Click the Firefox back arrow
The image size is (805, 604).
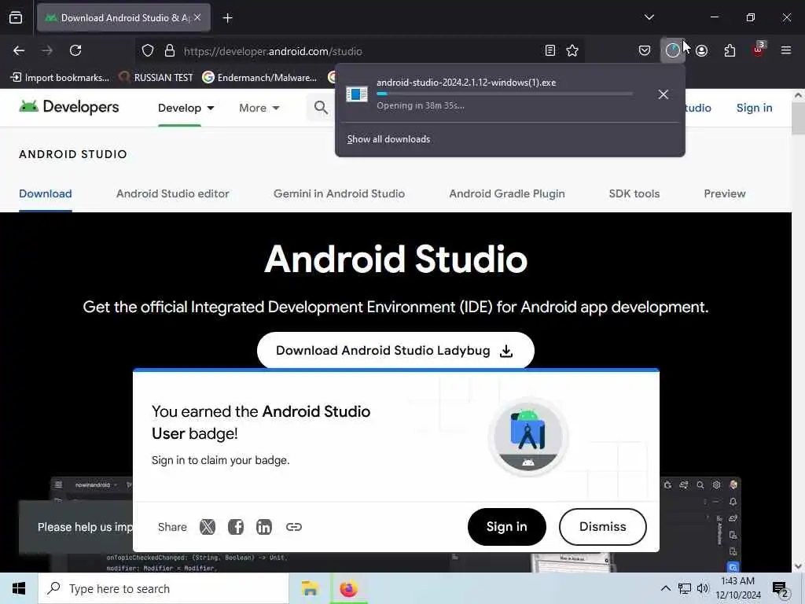19,50
